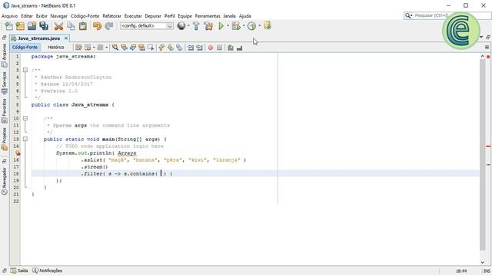Open the Editar menu
This screenshot has width=492, height=276.
(27, 16)
